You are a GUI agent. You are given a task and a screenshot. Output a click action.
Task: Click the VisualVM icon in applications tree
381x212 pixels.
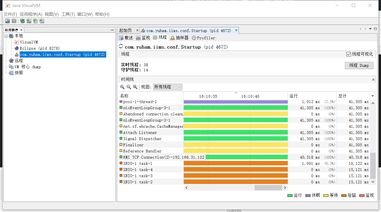tap(17, 42)
